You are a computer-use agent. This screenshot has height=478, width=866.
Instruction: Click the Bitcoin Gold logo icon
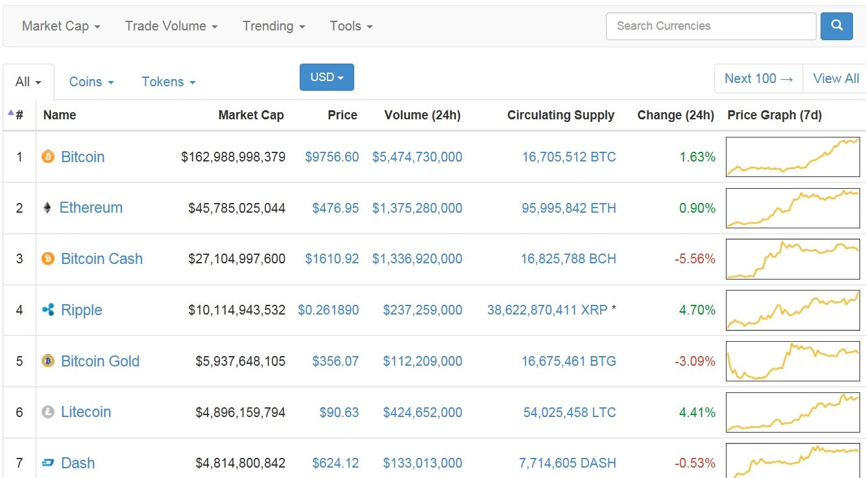[48, 361]
